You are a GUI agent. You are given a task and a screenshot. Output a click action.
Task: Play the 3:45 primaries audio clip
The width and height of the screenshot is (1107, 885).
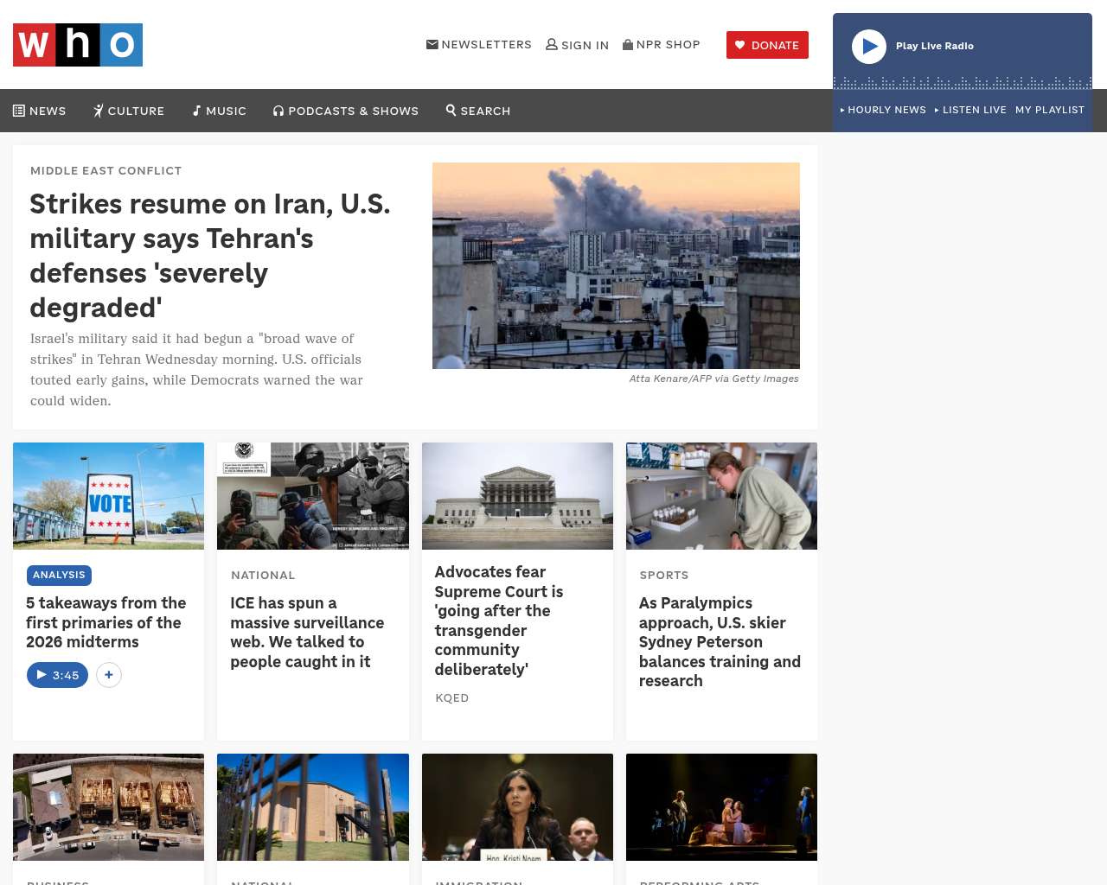pyautogui.click(x=57, y=675)
